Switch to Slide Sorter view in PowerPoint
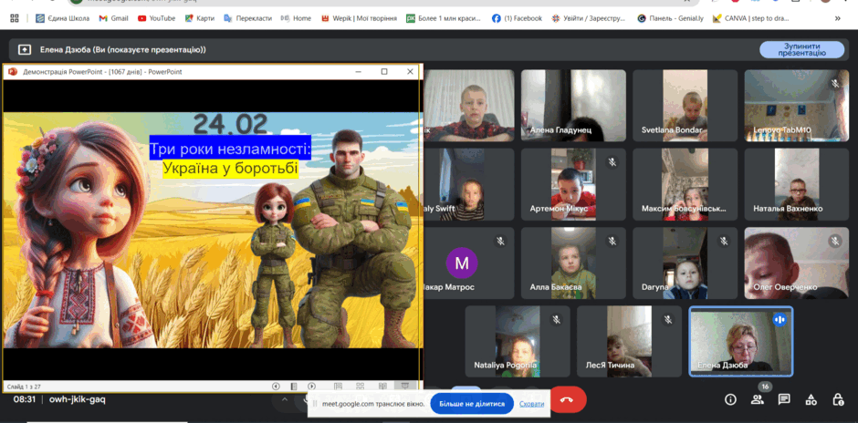The image size is (858, 423). (360, 387)
